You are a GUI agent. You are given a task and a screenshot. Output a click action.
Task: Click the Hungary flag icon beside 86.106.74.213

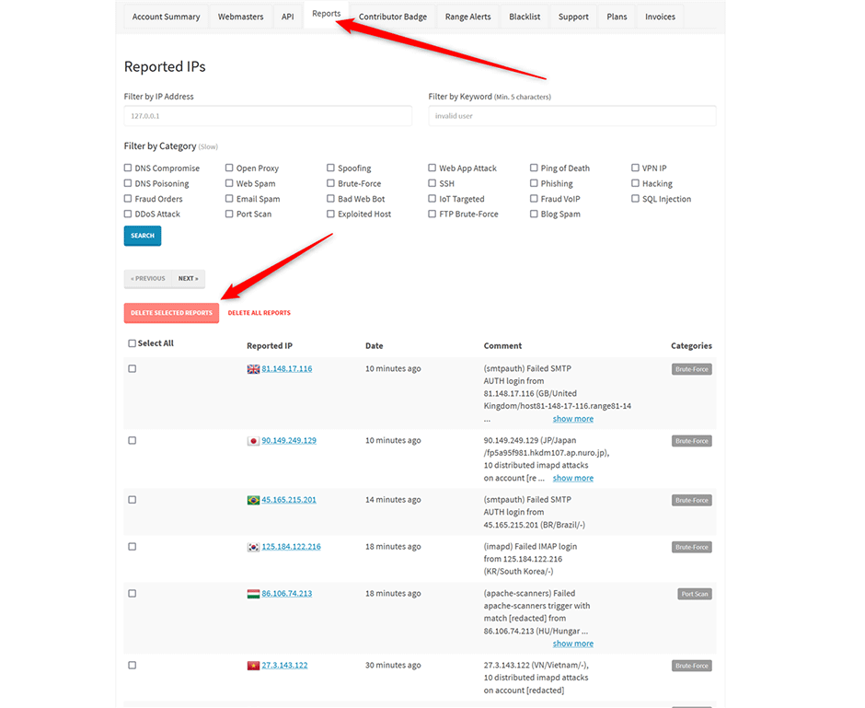(x=253, y=594)
